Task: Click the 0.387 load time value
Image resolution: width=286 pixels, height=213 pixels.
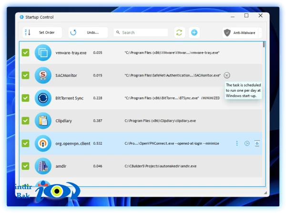Action: click(x=98, y=120)
